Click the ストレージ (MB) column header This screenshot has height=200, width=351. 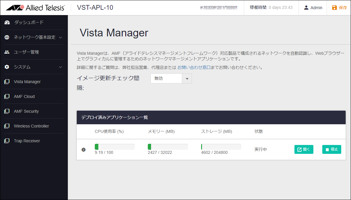[217, 132]
